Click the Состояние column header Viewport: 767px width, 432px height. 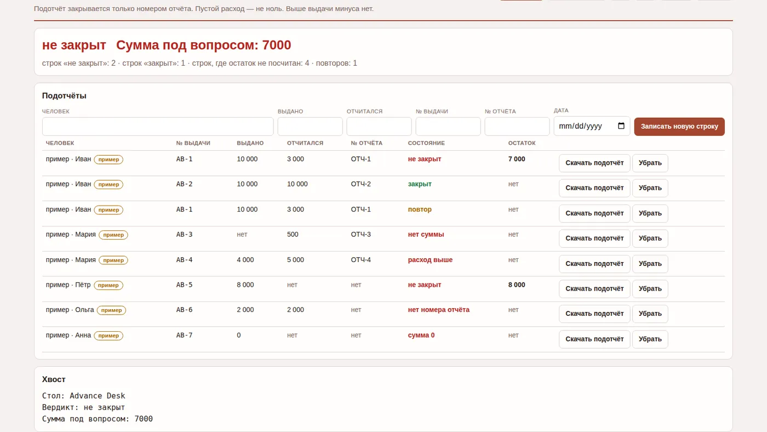[426, 143]
